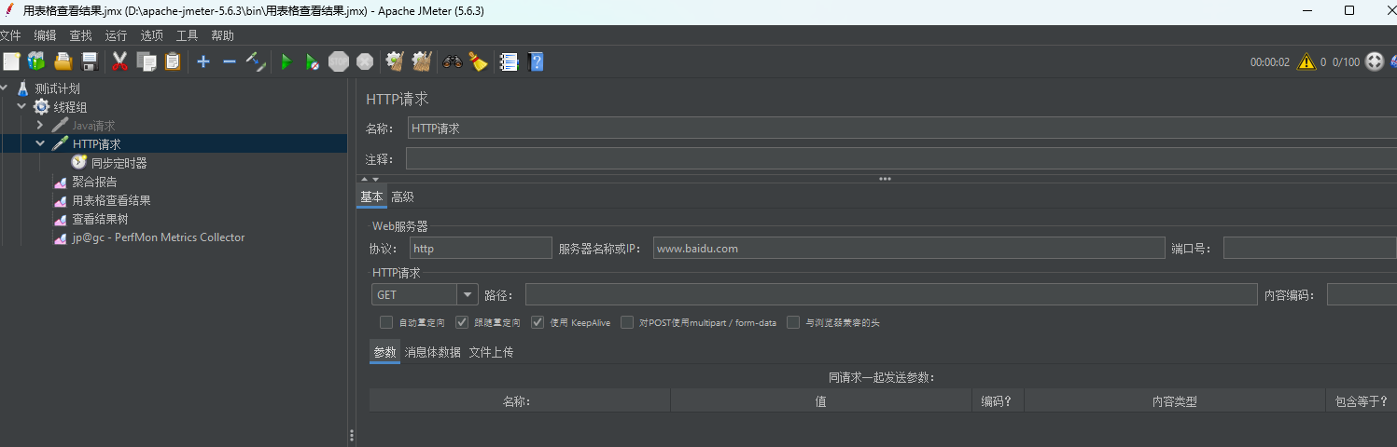Select the 聚合报告 listener

[86, 182]
